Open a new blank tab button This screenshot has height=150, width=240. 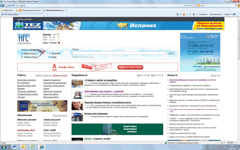[46, 14]
